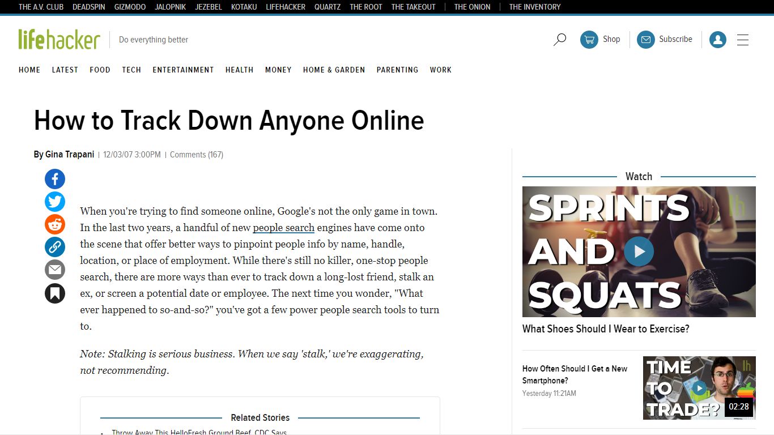The height and width of the screenshot is (435, 774).
Task: Click the envelope Subscribe icon
Action: point(646,40)
